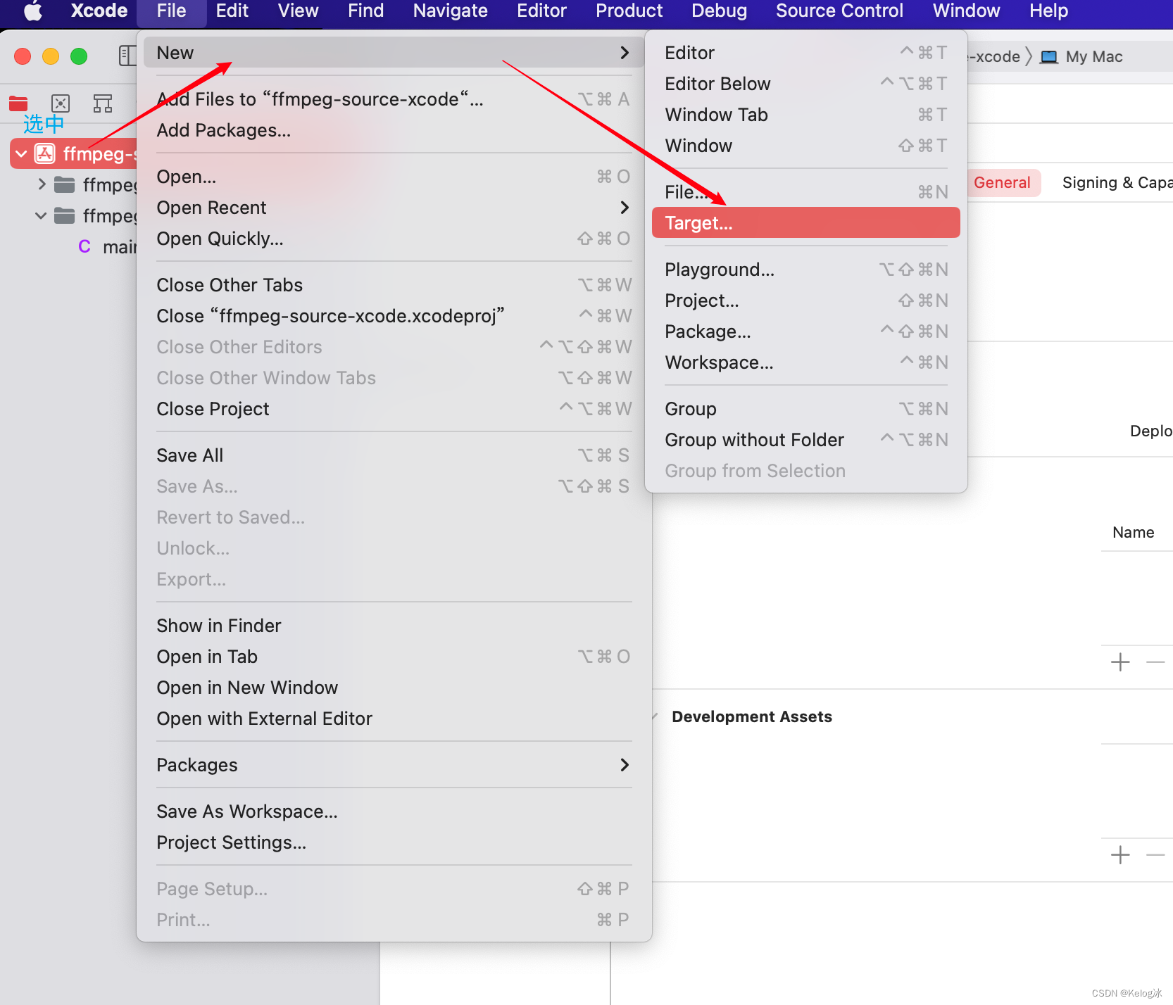Select the Source Control navigator icon
This screenshot has width=1173, height=1005.
(61, 104)
